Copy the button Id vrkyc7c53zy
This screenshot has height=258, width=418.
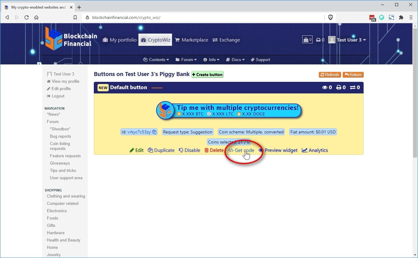154,132
